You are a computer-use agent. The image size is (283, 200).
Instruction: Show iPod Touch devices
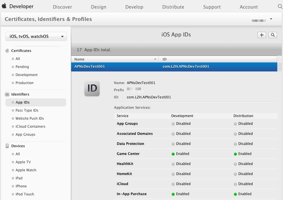[x=25, y=194]
